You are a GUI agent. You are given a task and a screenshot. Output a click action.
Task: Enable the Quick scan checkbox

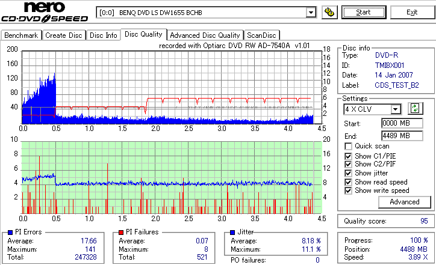(x=348, y=146)
